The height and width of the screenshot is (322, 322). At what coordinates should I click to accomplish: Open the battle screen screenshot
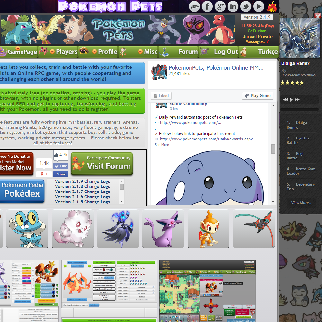point(29,291)
